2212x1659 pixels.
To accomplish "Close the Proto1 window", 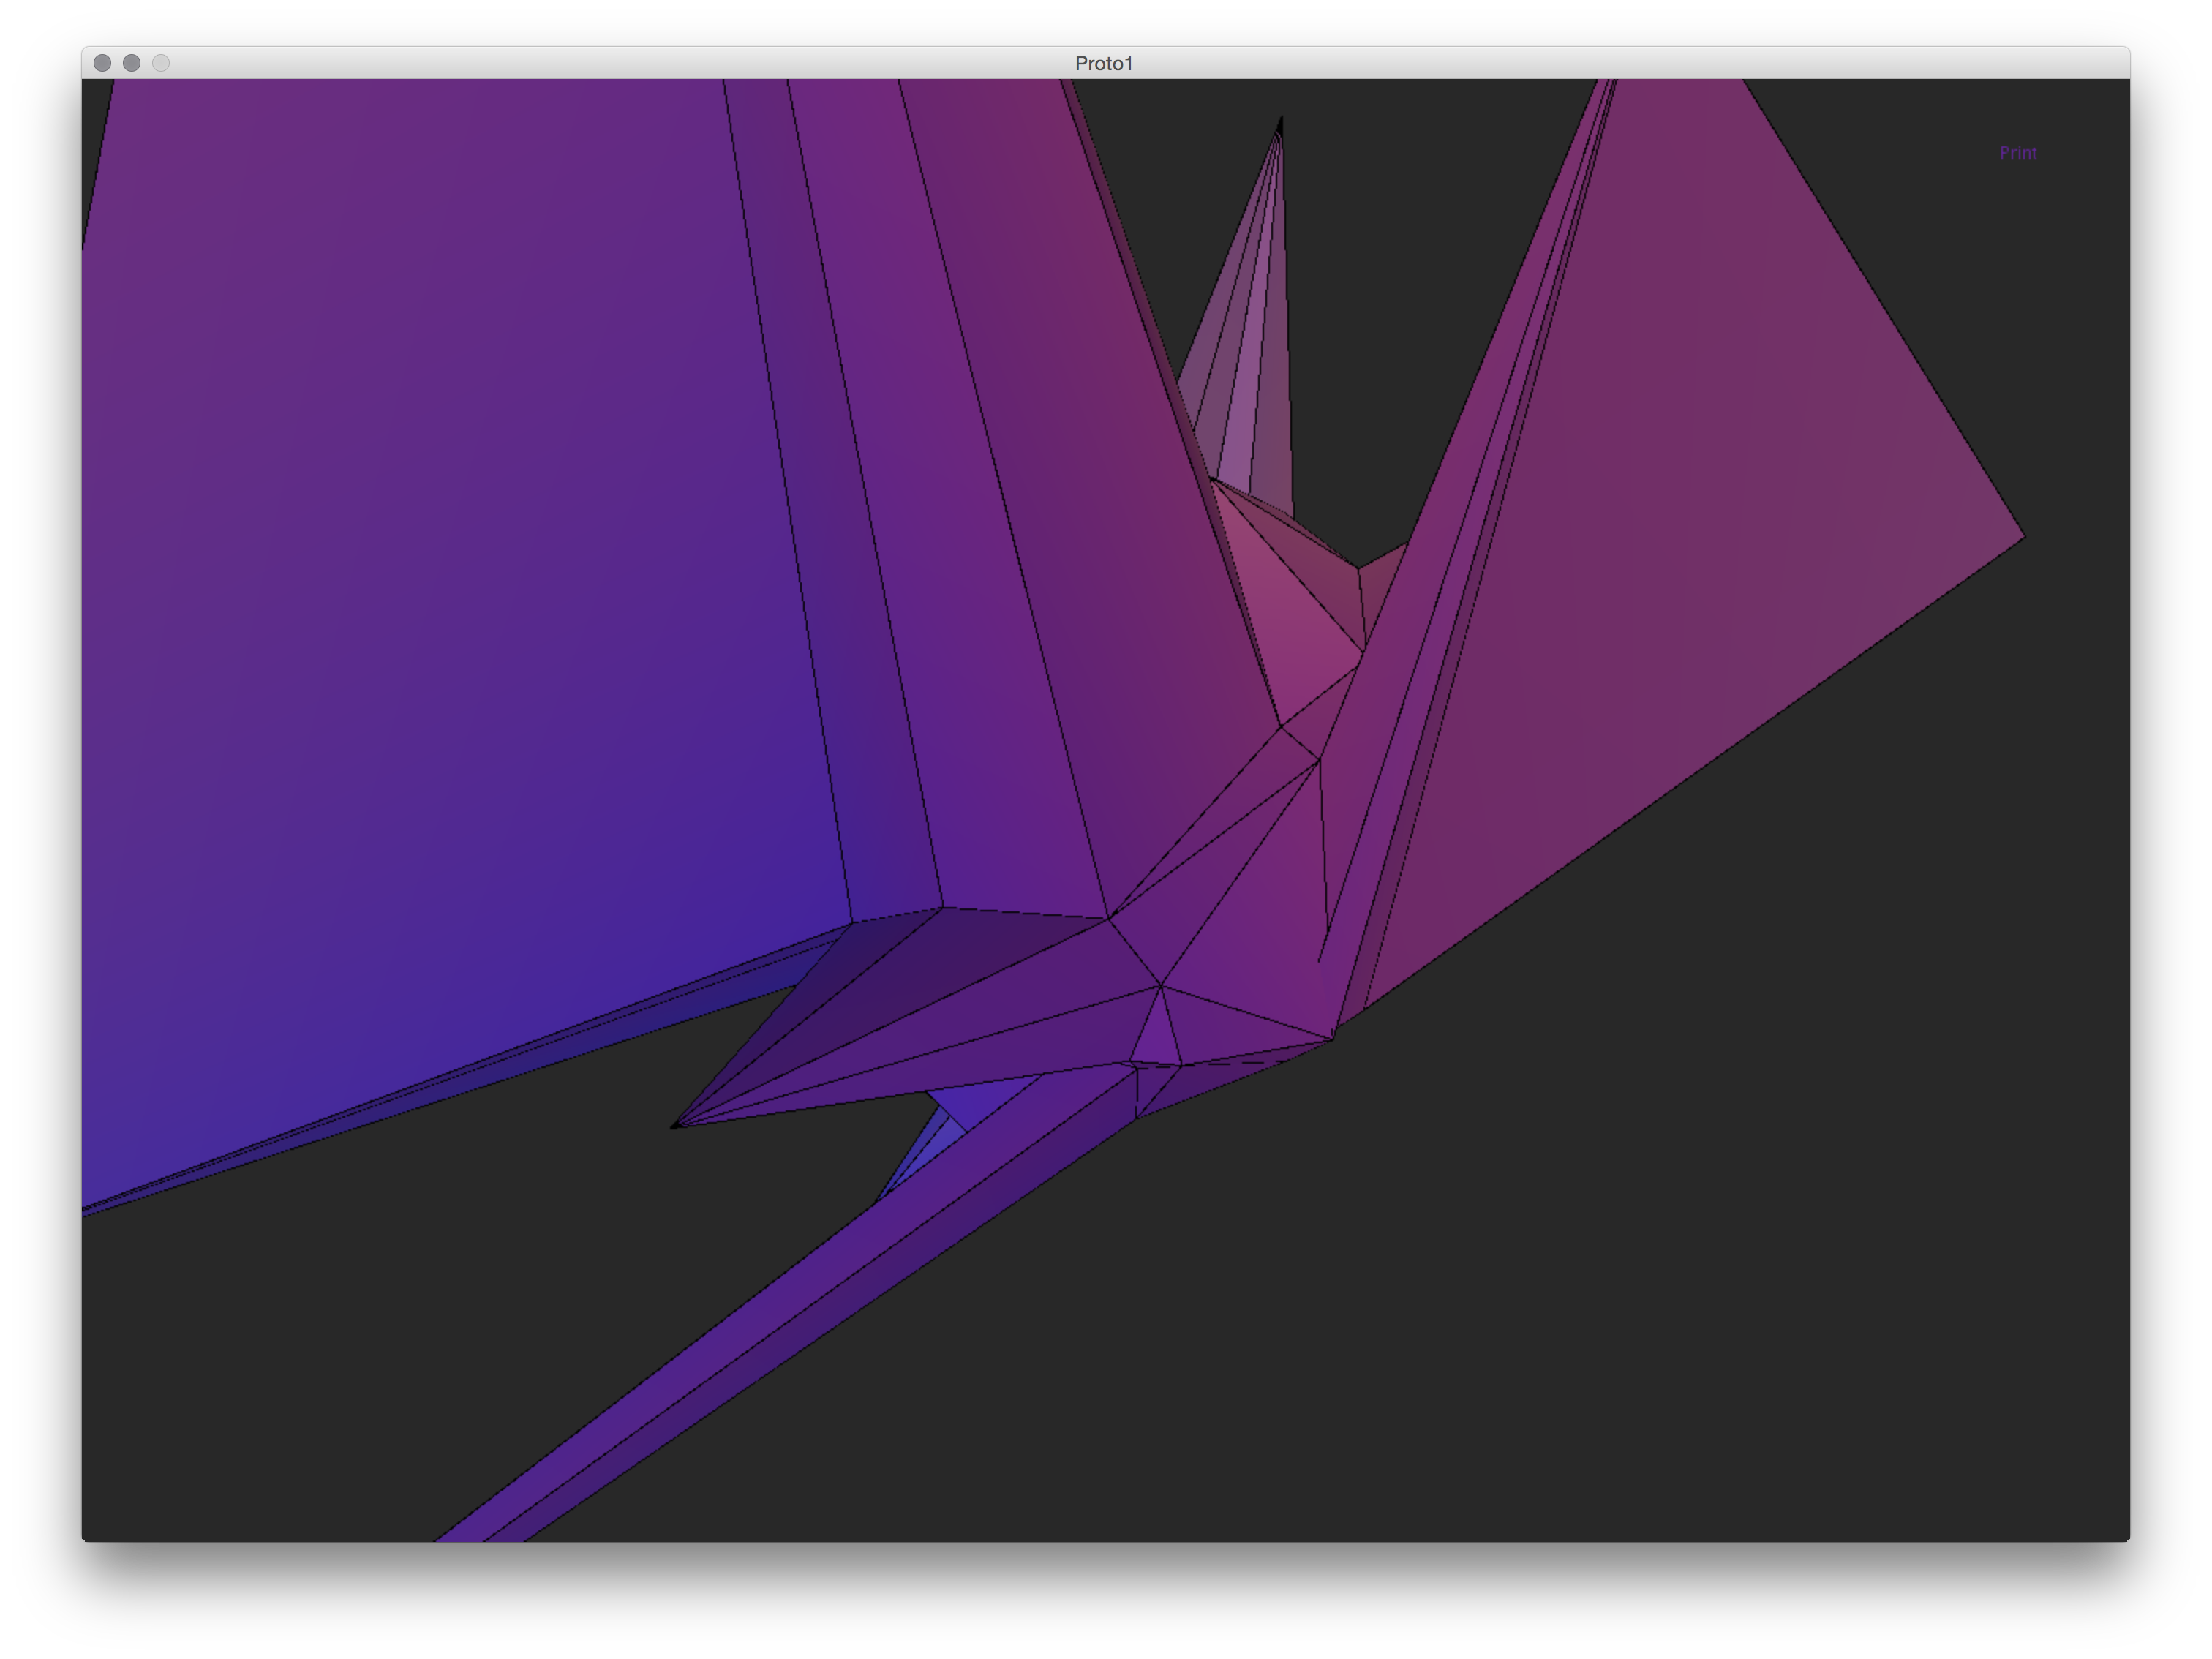I will [x=102, y=63].
